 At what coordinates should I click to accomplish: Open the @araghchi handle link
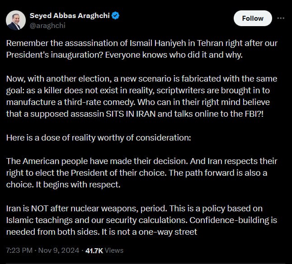tap(47, 25)
